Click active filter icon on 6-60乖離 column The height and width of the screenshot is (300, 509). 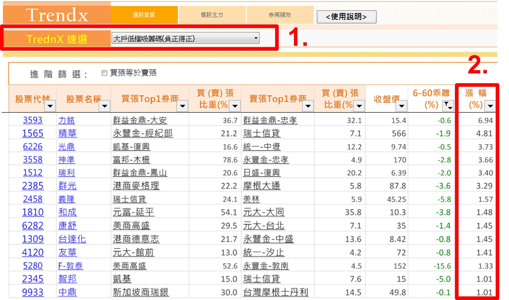[x=448, y=106]
